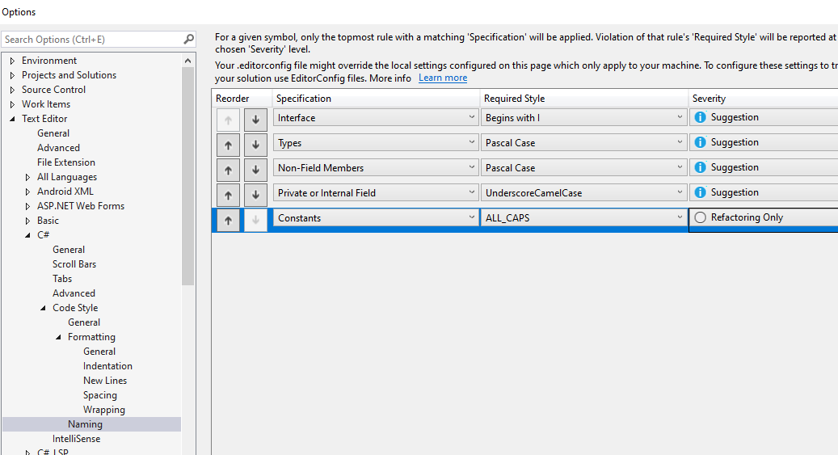Click the info icon in the Private or Internal Field row

(x=700, y=192)
